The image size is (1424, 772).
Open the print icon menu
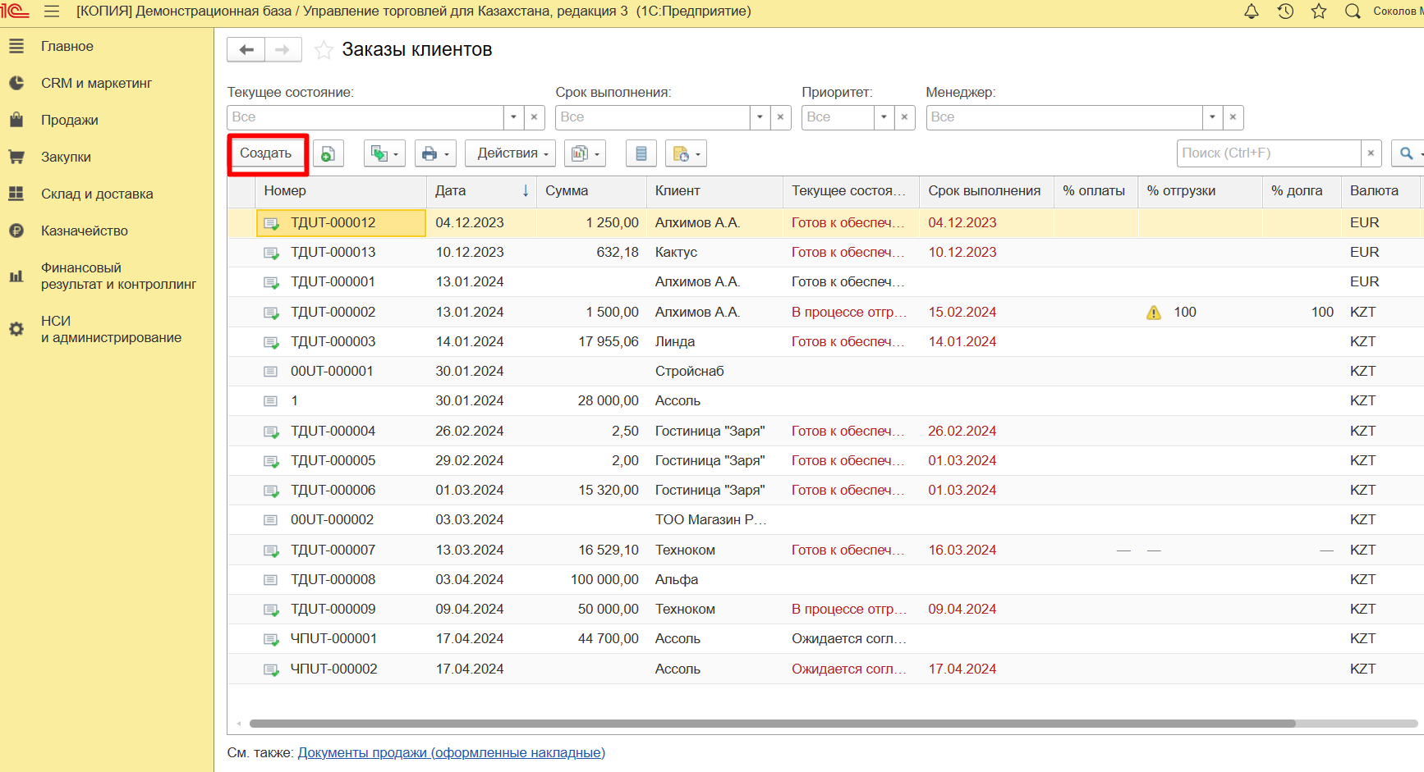[434, 153]
